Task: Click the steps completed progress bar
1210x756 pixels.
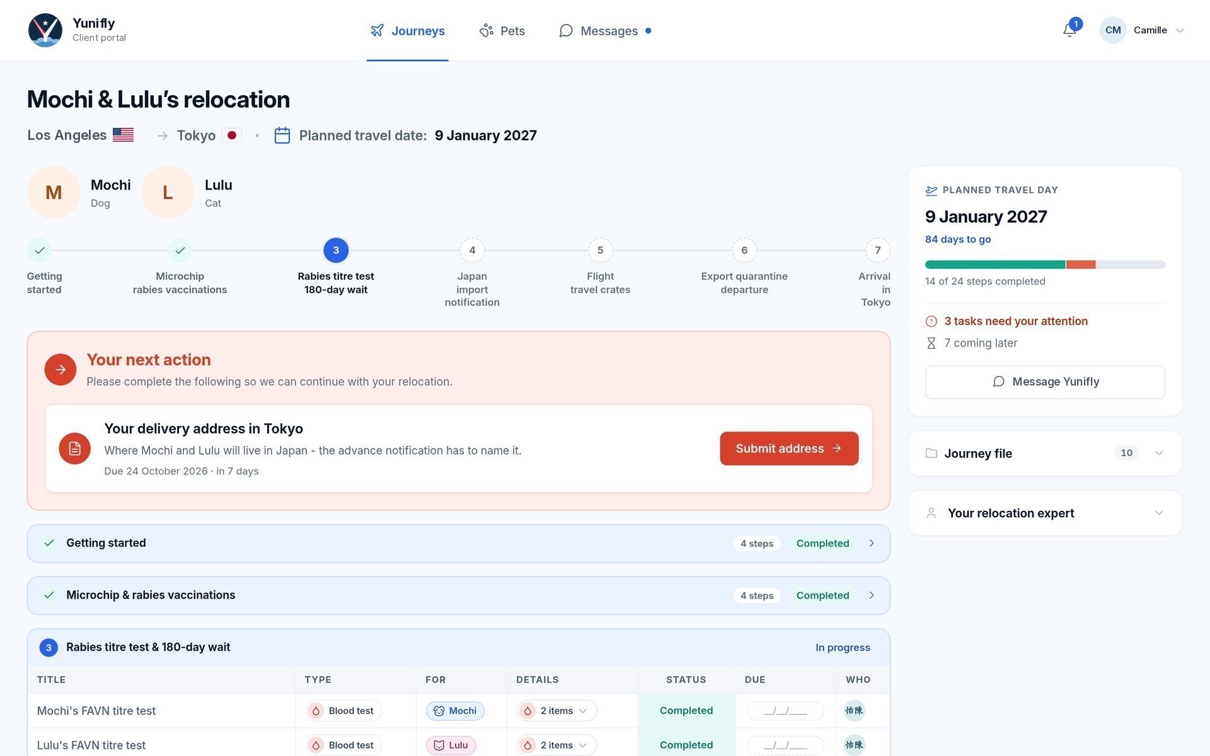Action: tap(1045, 265)
